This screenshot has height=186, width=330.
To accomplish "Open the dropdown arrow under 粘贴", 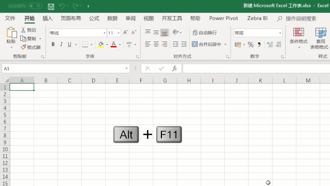I will (11, 48).
